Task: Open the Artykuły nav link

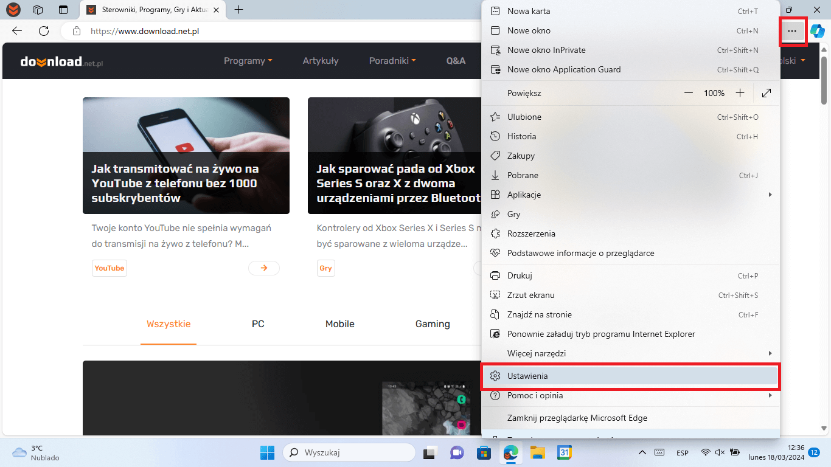Action: click(x=321, y=61)
